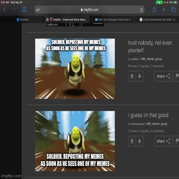Tap the '9:31 AM' clock in status bar
179x179 pixels.
coord(5,2)
